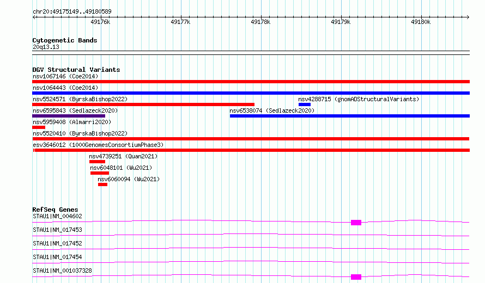Click the dark purple bar of nsv6595843
The width and height of the screenshot is (485, 283).
coord(69,116)
